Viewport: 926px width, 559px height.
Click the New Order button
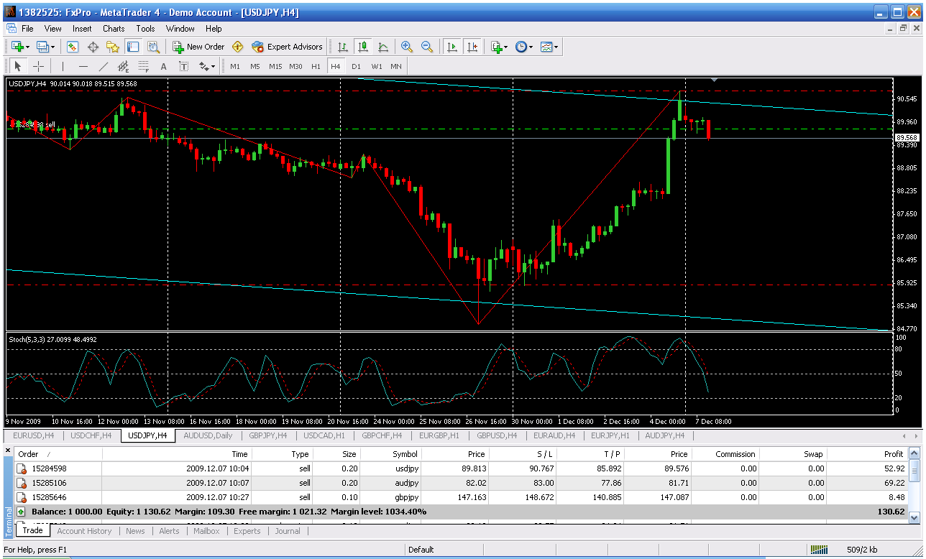(198, 47)
